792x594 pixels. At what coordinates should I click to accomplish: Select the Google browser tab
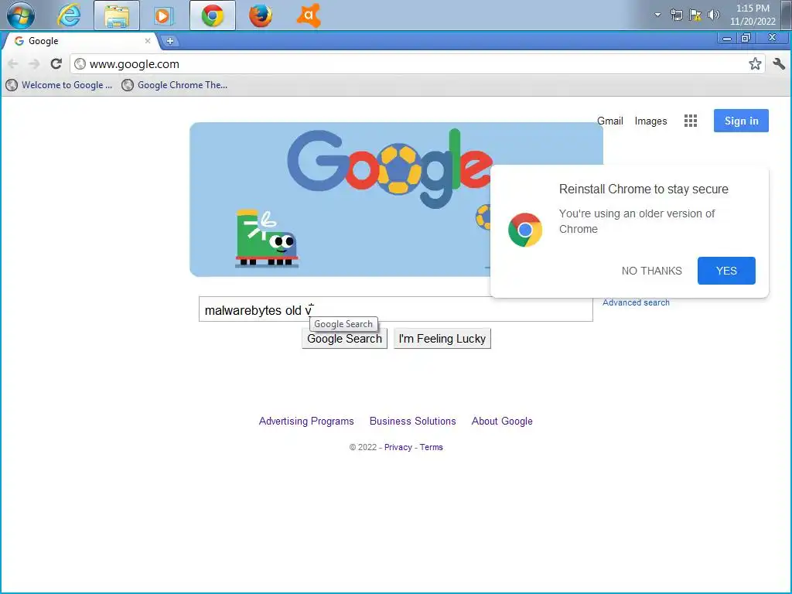(x=80, y=41)
